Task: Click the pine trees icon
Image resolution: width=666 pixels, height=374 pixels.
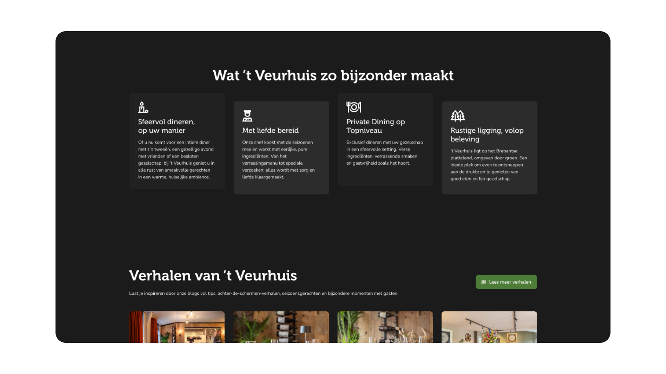Action: click(x=458, y=116)
